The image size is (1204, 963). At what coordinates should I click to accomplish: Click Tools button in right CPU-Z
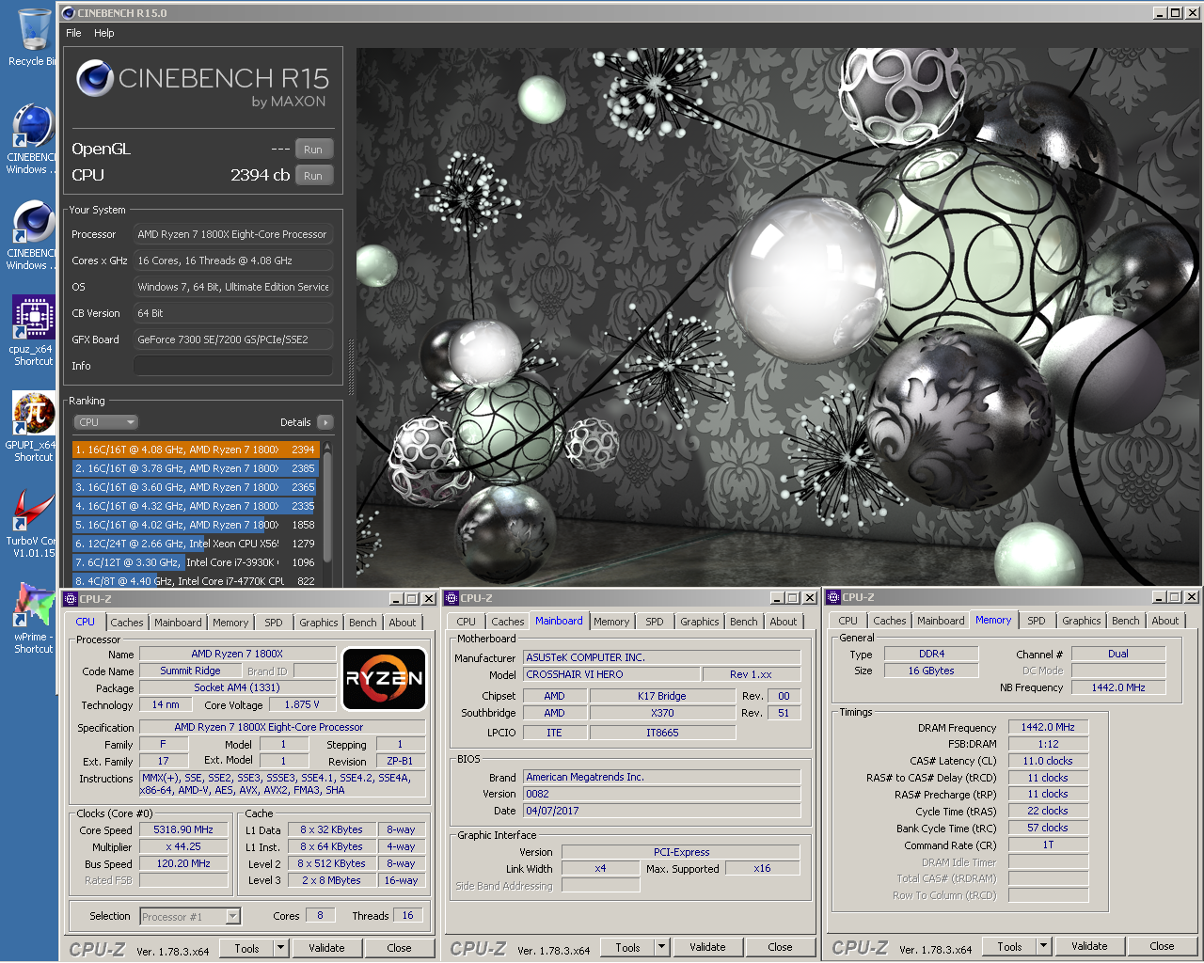[x=1009, y=946]
